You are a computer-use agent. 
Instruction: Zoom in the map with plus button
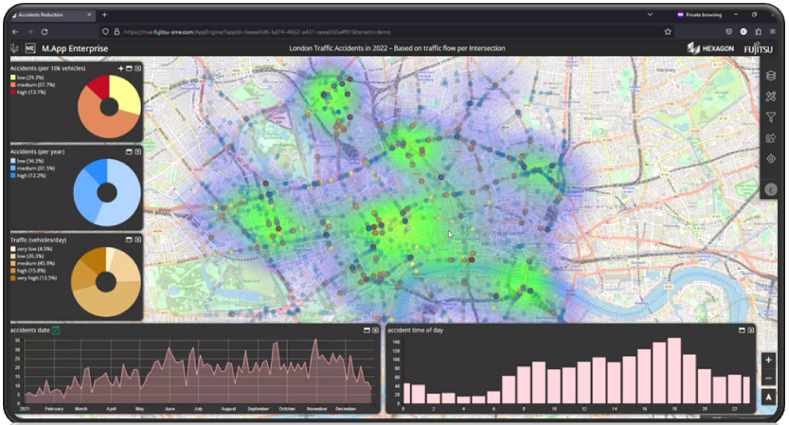[768, 361]
